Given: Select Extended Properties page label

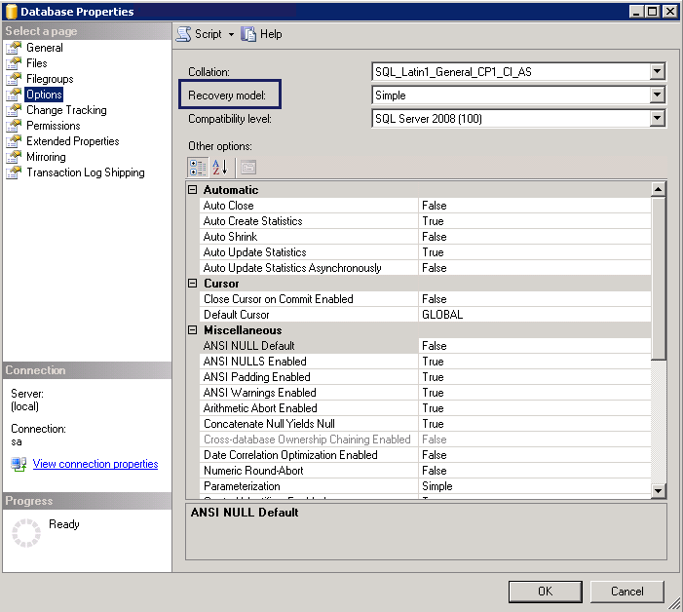Looking at the screenshot, I should click(72, 141).
